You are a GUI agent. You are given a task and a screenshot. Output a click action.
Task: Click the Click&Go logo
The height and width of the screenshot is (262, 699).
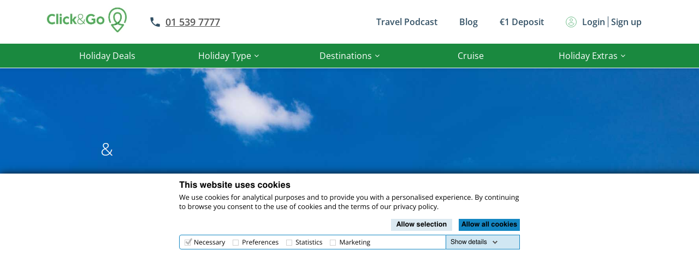tap(86, 20)
